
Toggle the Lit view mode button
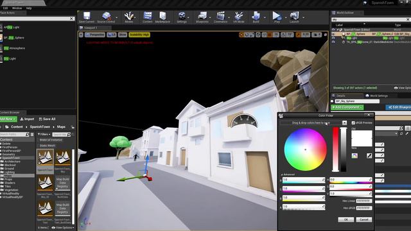click(x=111, y=35)
